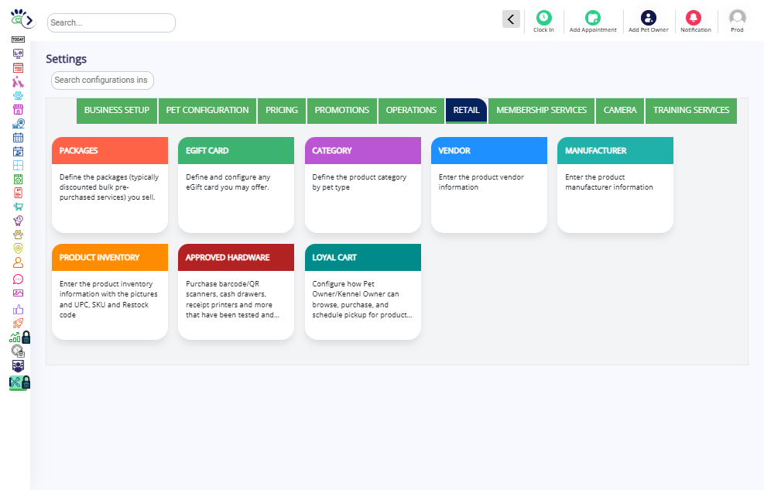The width and height of the screenshot is (764, 490).
Task: Click the paw location pin sidebar icon
Action: 18,124
